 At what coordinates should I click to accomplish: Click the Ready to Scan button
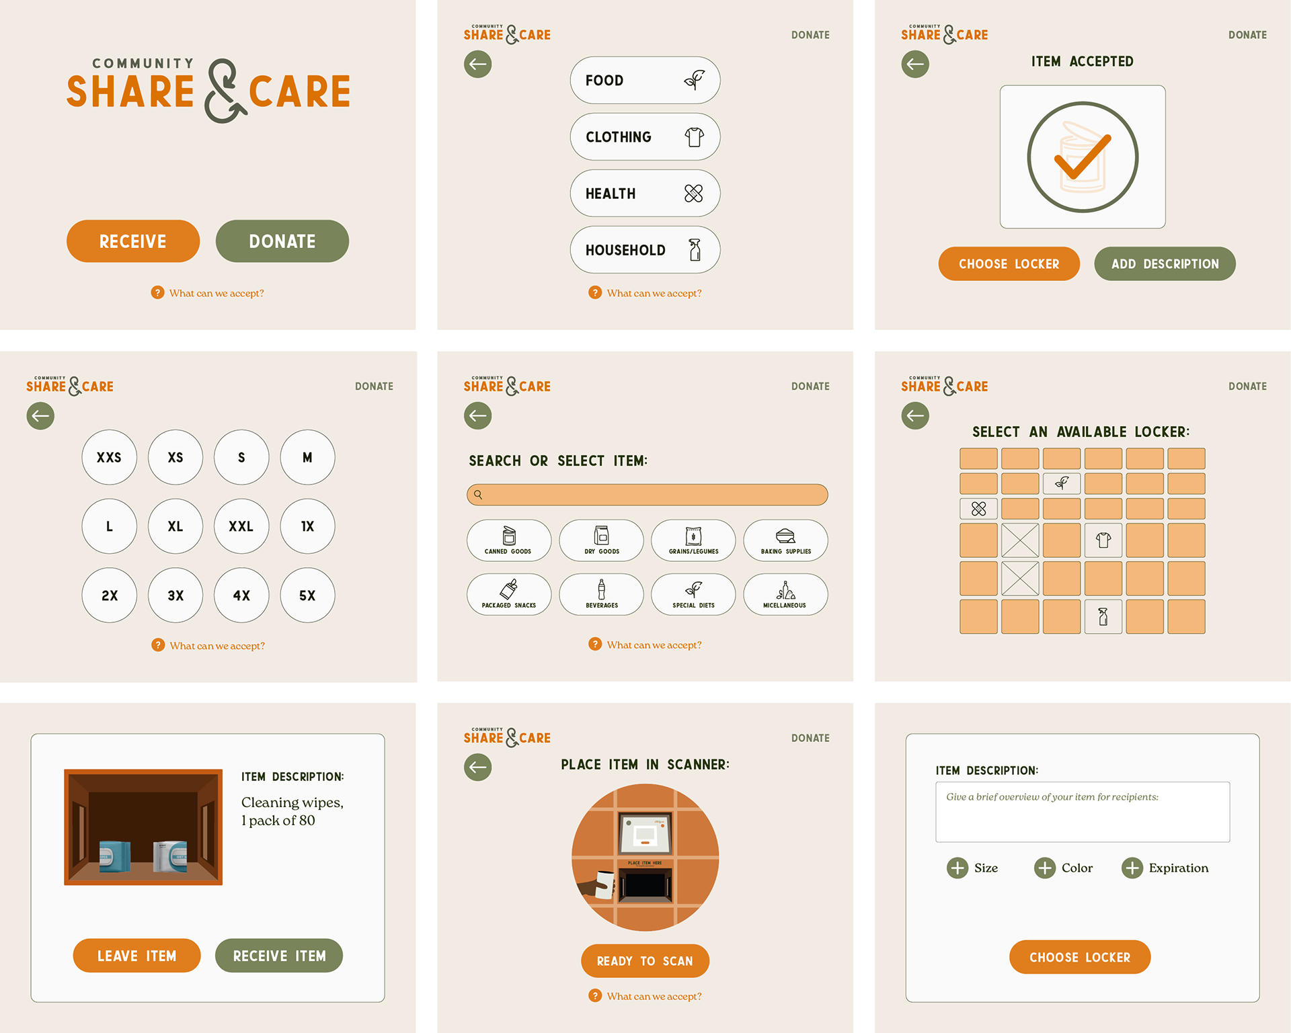click(x=645, y=961)
